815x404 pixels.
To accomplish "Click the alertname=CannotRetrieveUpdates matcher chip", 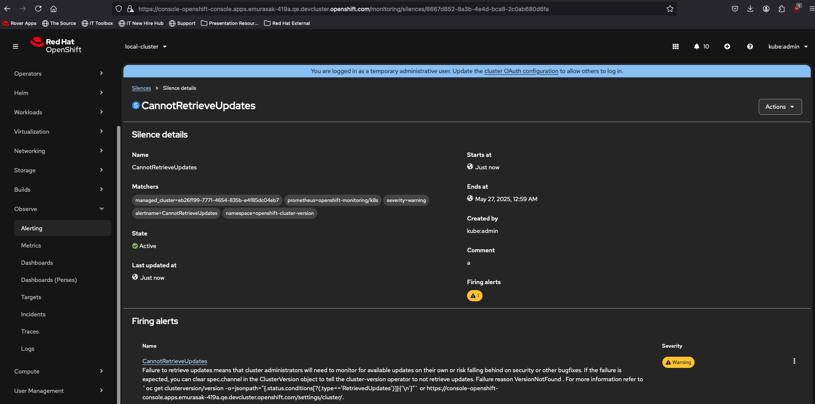I will click(x=176, y=213).
